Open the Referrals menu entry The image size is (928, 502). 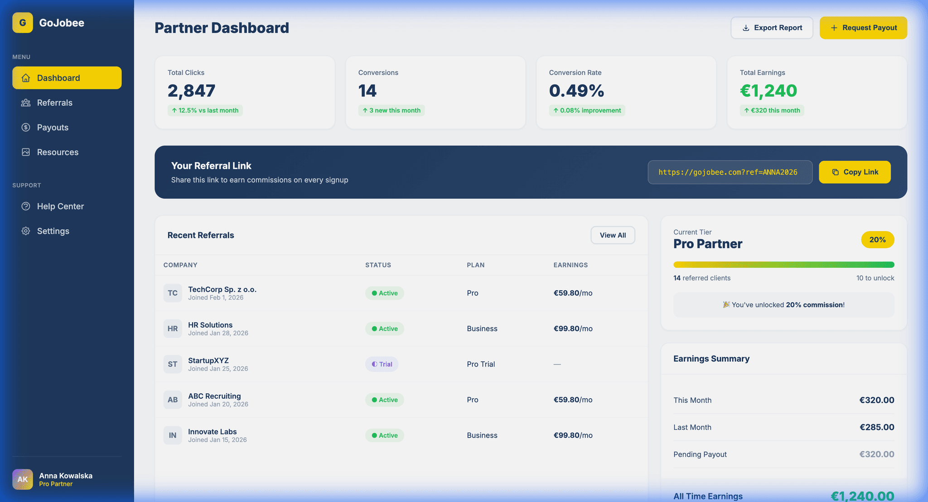[x=55, y=102]
